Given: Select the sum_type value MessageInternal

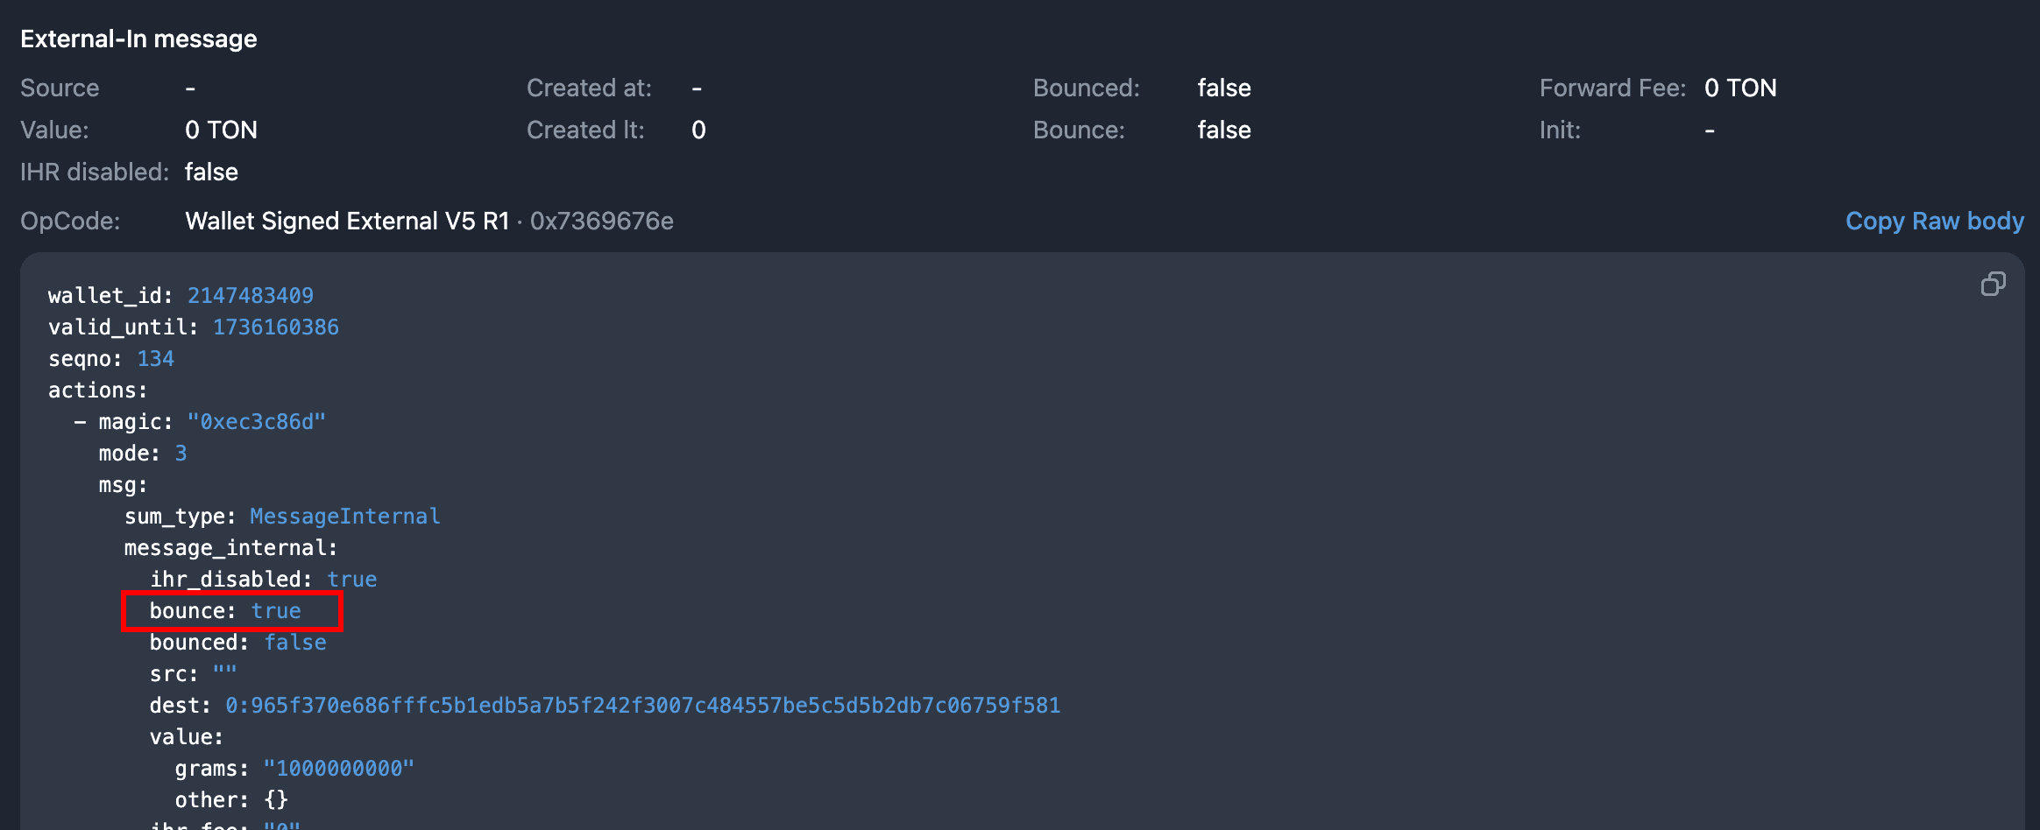Looking at the screenshot, I should pos(344,517).
